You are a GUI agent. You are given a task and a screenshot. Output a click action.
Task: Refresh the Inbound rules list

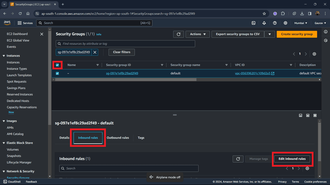coord(238,159)
